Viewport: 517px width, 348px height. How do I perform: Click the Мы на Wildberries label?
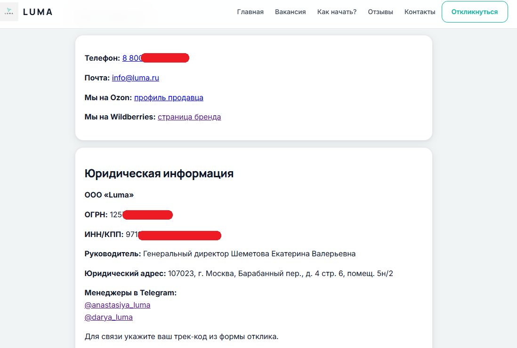coord(120,117)
